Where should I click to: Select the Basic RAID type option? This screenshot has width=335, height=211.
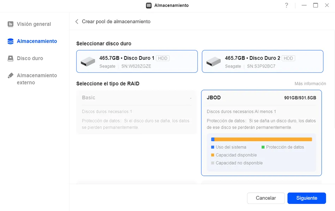[x=136, y=112]
